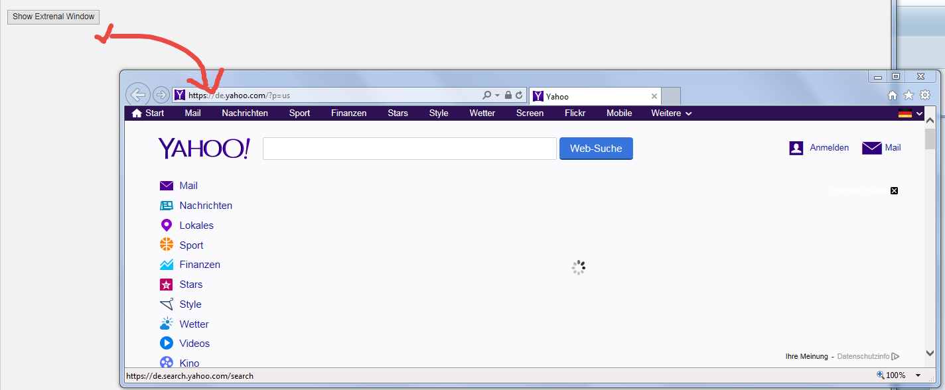Open Mobile in the top navigation bar
The image size is (945, 390).
[619, 113]
